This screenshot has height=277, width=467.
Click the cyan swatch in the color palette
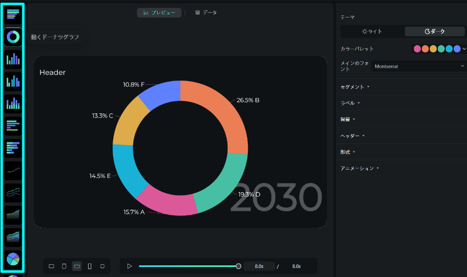click(x=449, y=49)
